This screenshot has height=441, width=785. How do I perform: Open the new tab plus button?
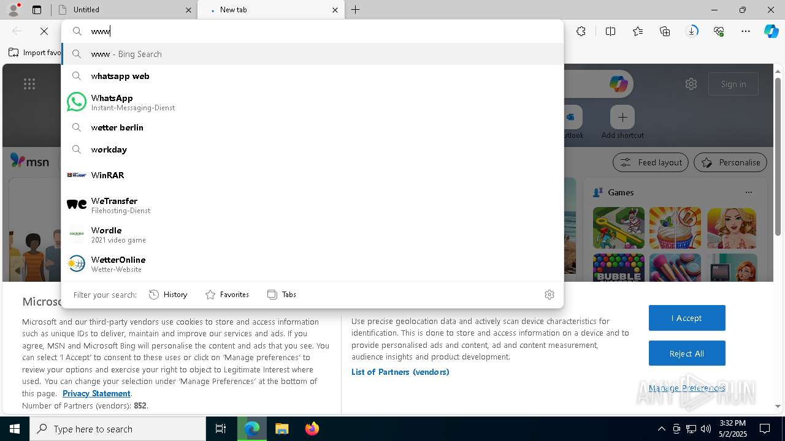(x=356, y=10)
